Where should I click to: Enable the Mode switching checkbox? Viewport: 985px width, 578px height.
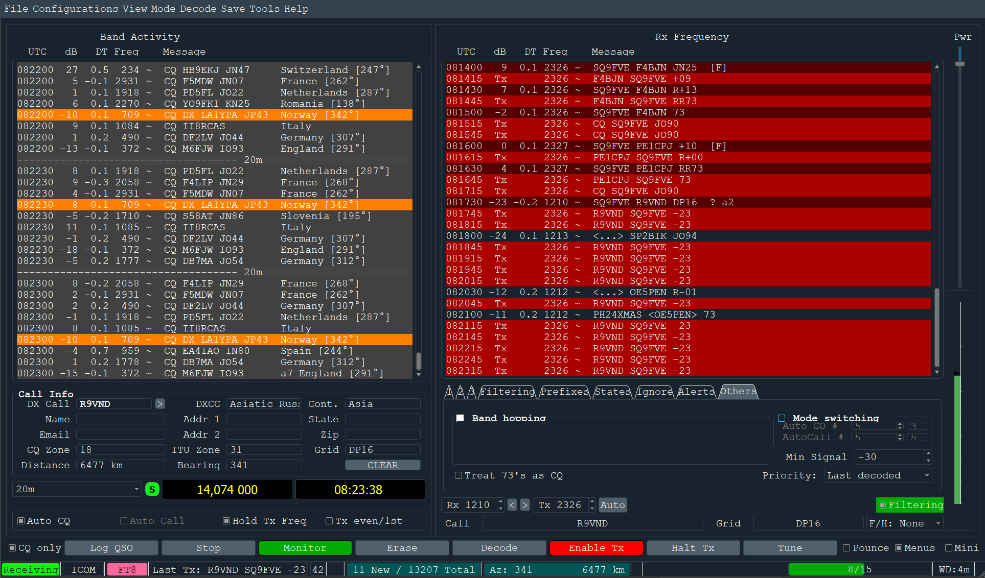(782, 418)
